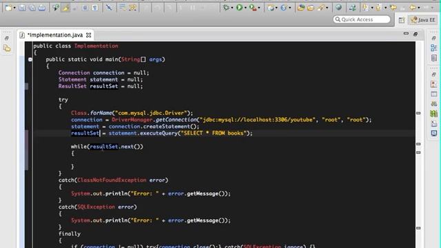
Task: Click the overview ruler marker beside while loop line
Action: pyautogui.click(x=418, y=144)
